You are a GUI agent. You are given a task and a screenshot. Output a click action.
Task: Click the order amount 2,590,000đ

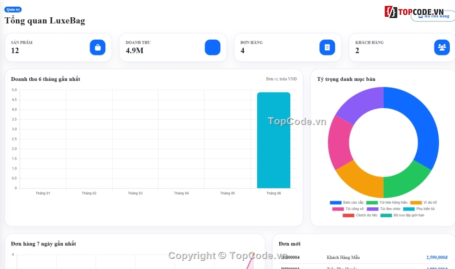coord(437,258)
